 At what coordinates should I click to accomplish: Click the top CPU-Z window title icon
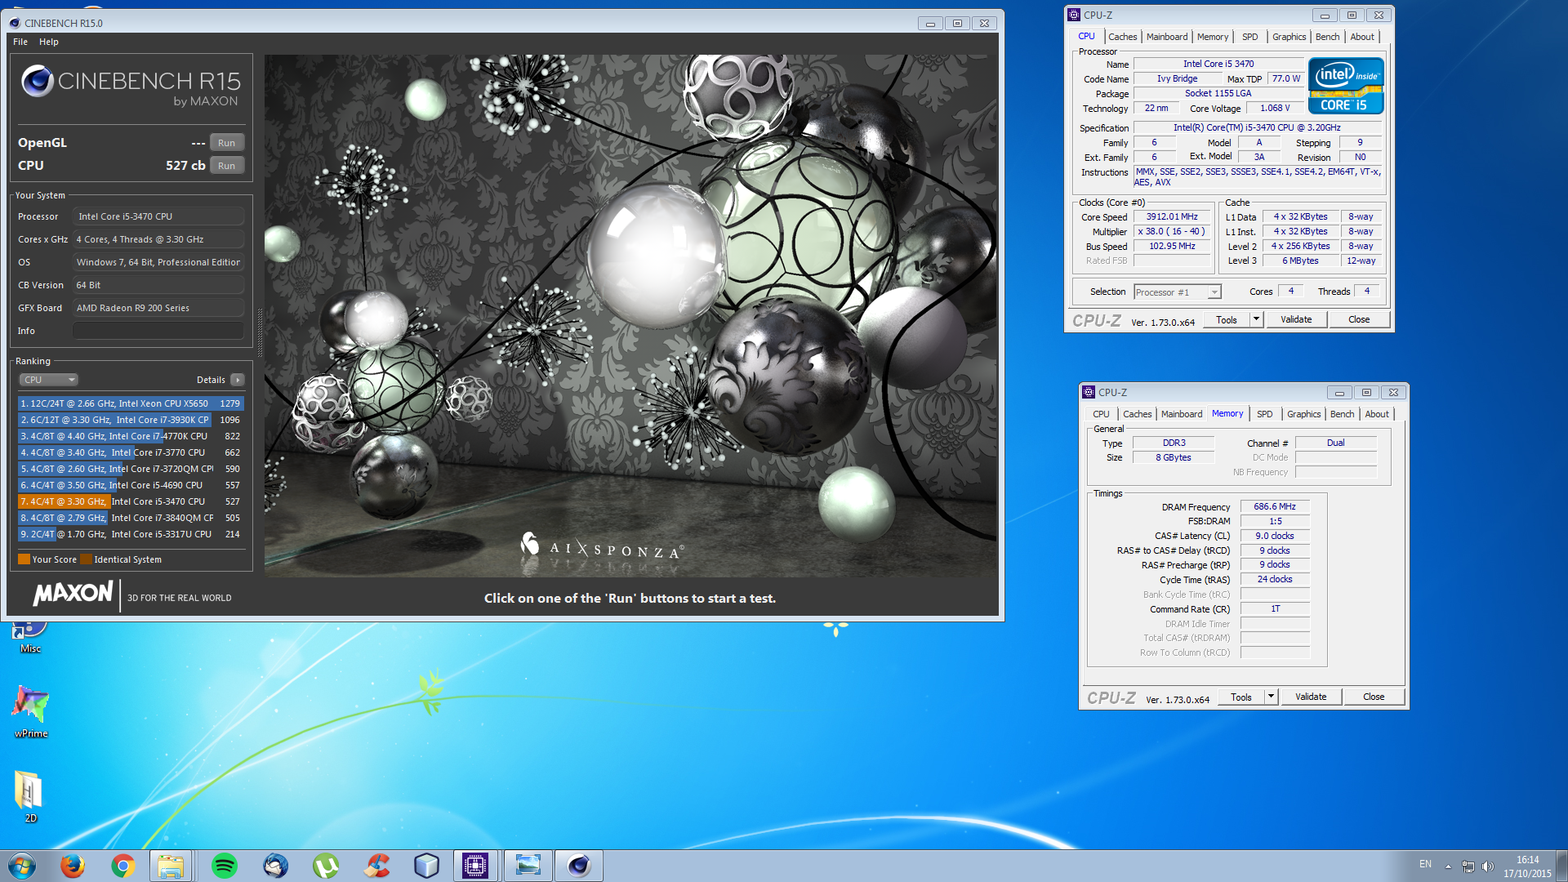click(x=1074, y=15)
